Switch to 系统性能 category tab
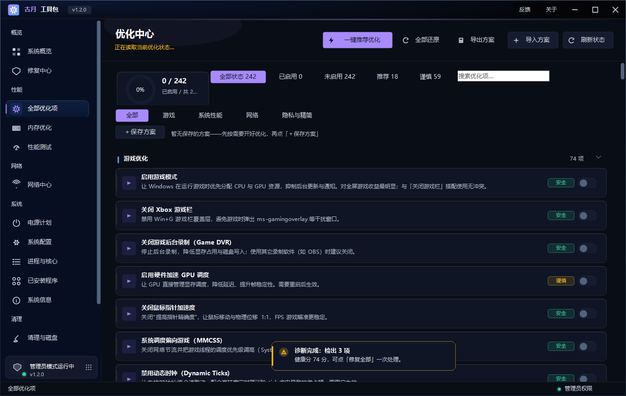The height and width of the screenshot is (396, 626). pyautogui.click(x=210, y=115)
